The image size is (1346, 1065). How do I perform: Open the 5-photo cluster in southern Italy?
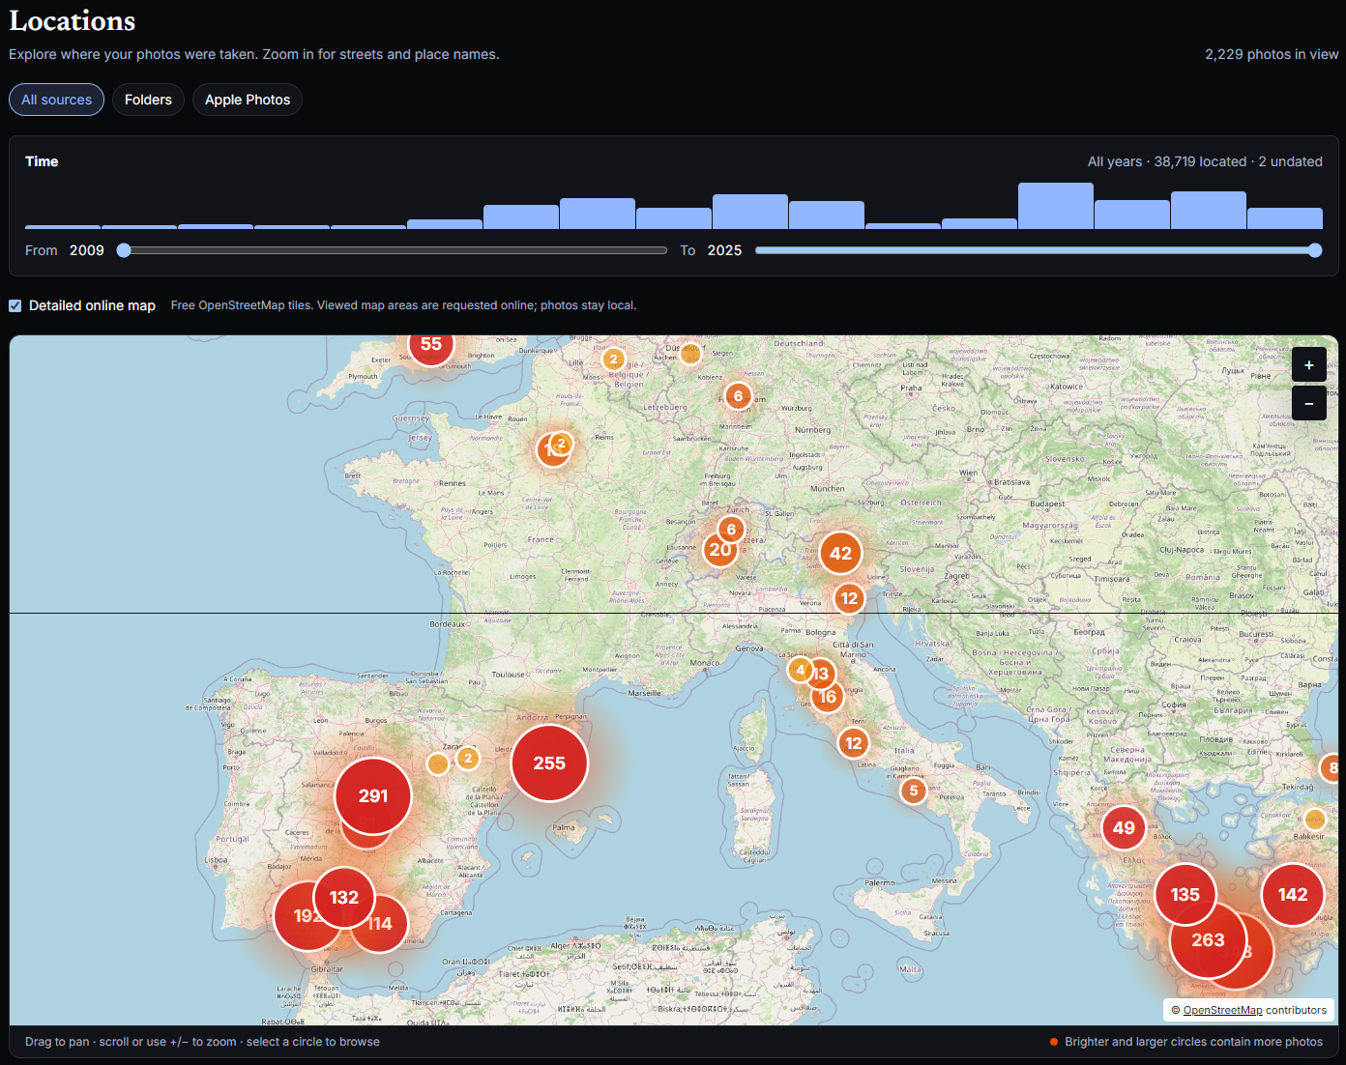(914, 791)
